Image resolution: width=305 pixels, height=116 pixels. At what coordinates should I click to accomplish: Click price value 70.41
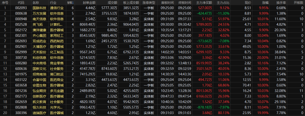tap(247, 85)
